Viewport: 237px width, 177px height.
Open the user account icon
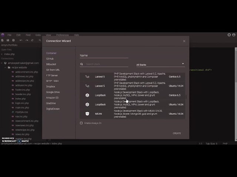pos(234,35)
